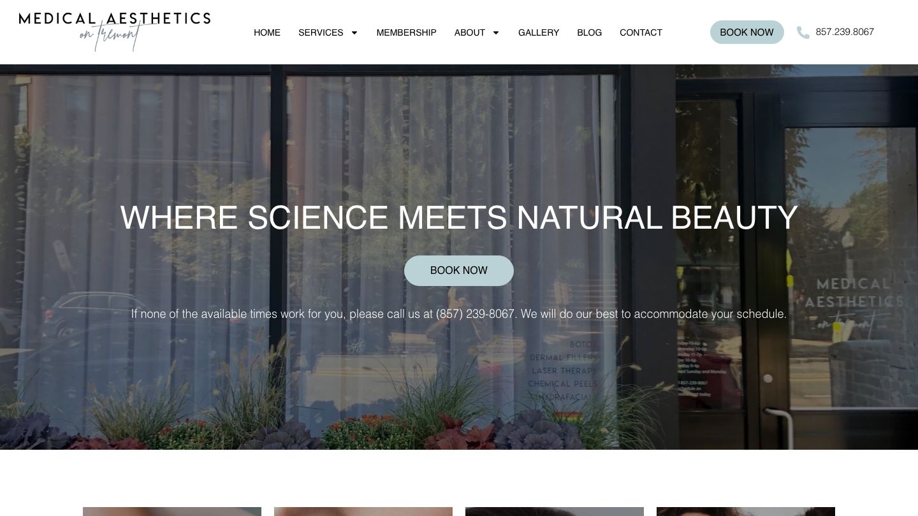918x516 pixels.
Task: Click the fourth treatment thumbnail below hero
Action: coord(746,512)
